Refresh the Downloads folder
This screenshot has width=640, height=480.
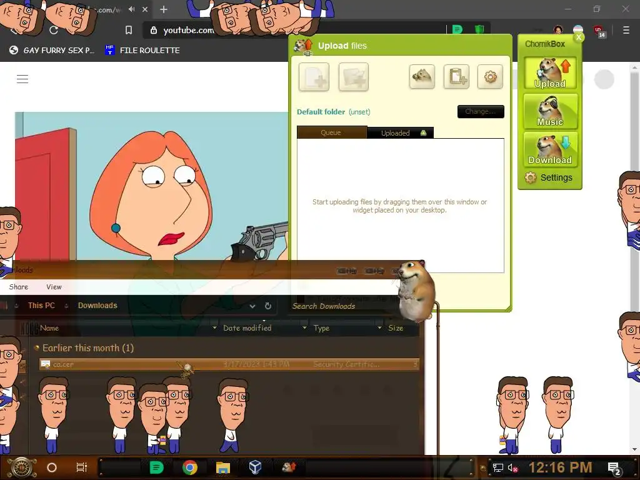click(267, 306)
